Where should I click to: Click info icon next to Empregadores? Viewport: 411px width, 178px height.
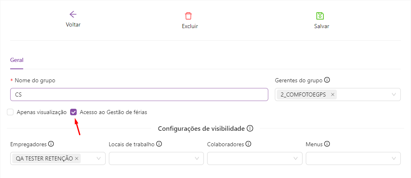[51, 144]
